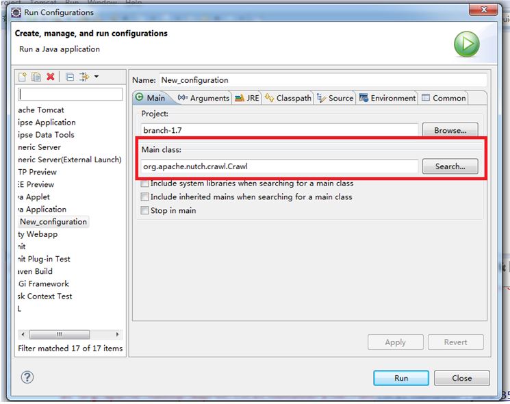Click the help question mark icon
The width and height of the screenshot is (510, 404).
pyautogui.click(x=27, y=377)
